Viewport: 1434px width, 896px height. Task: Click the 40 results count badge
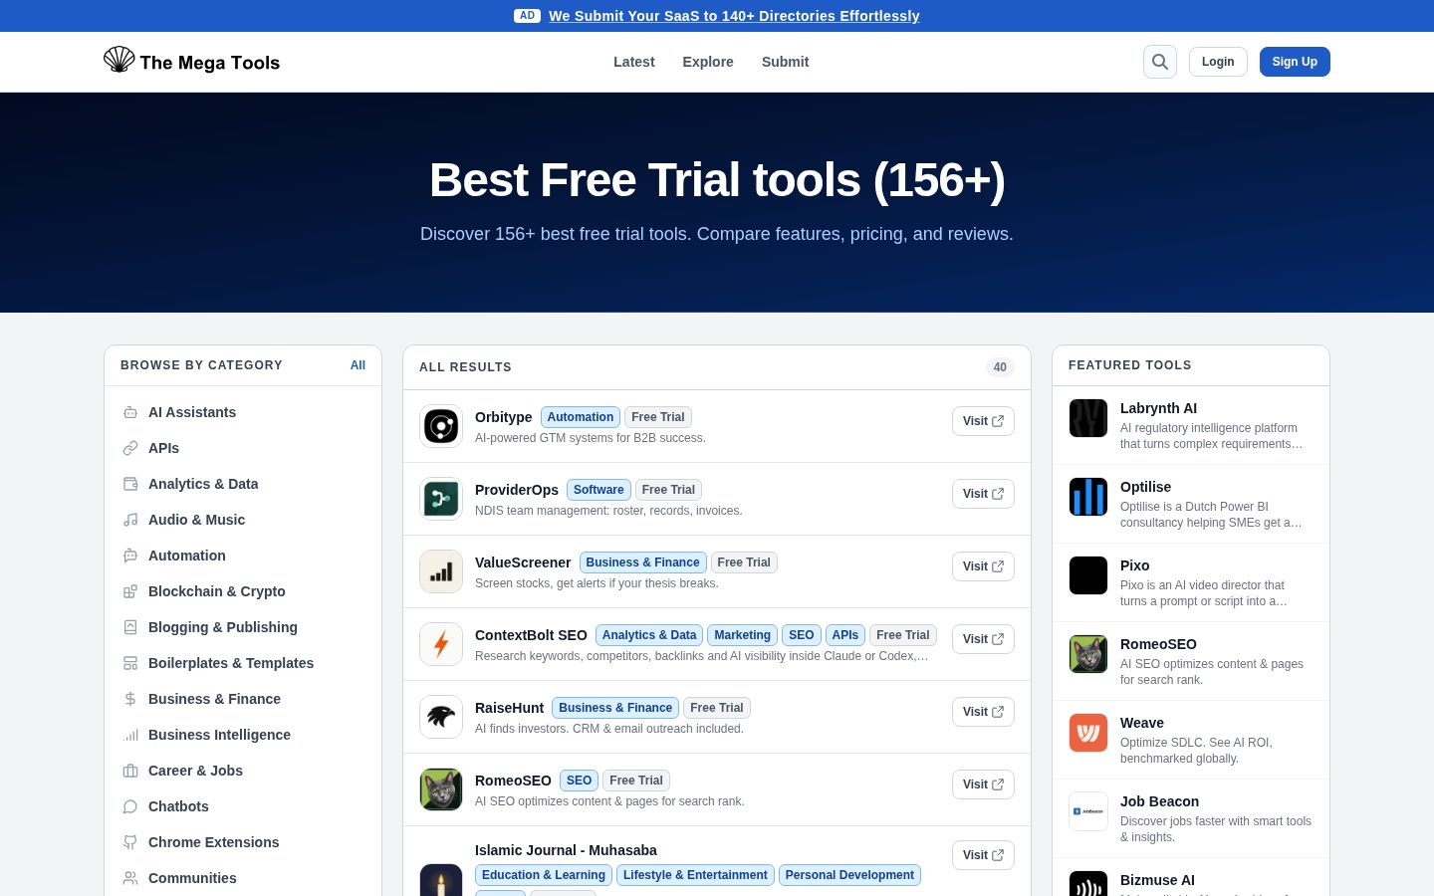1000,367
